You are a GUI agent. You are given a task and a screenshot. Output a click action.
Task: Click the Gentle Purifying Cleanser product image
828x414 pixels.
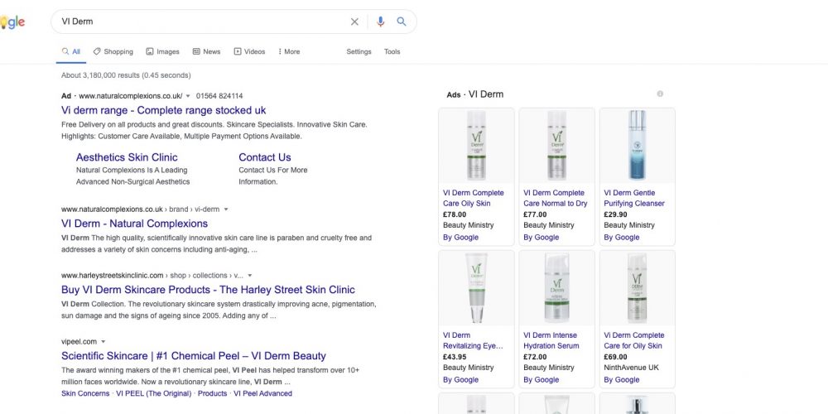tap(638, 146)
